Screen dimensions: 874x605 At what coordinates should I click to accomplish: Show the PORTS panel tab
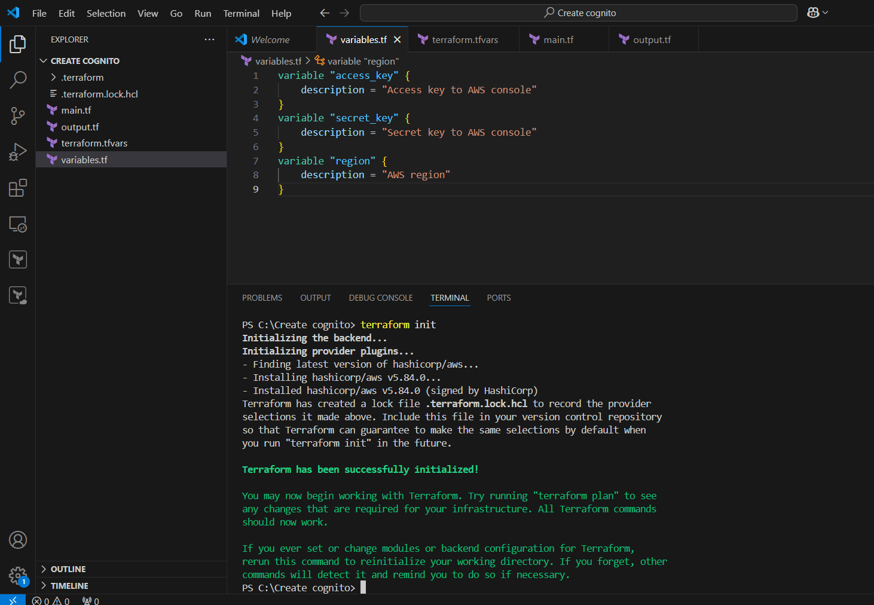[x=499, y=298]
